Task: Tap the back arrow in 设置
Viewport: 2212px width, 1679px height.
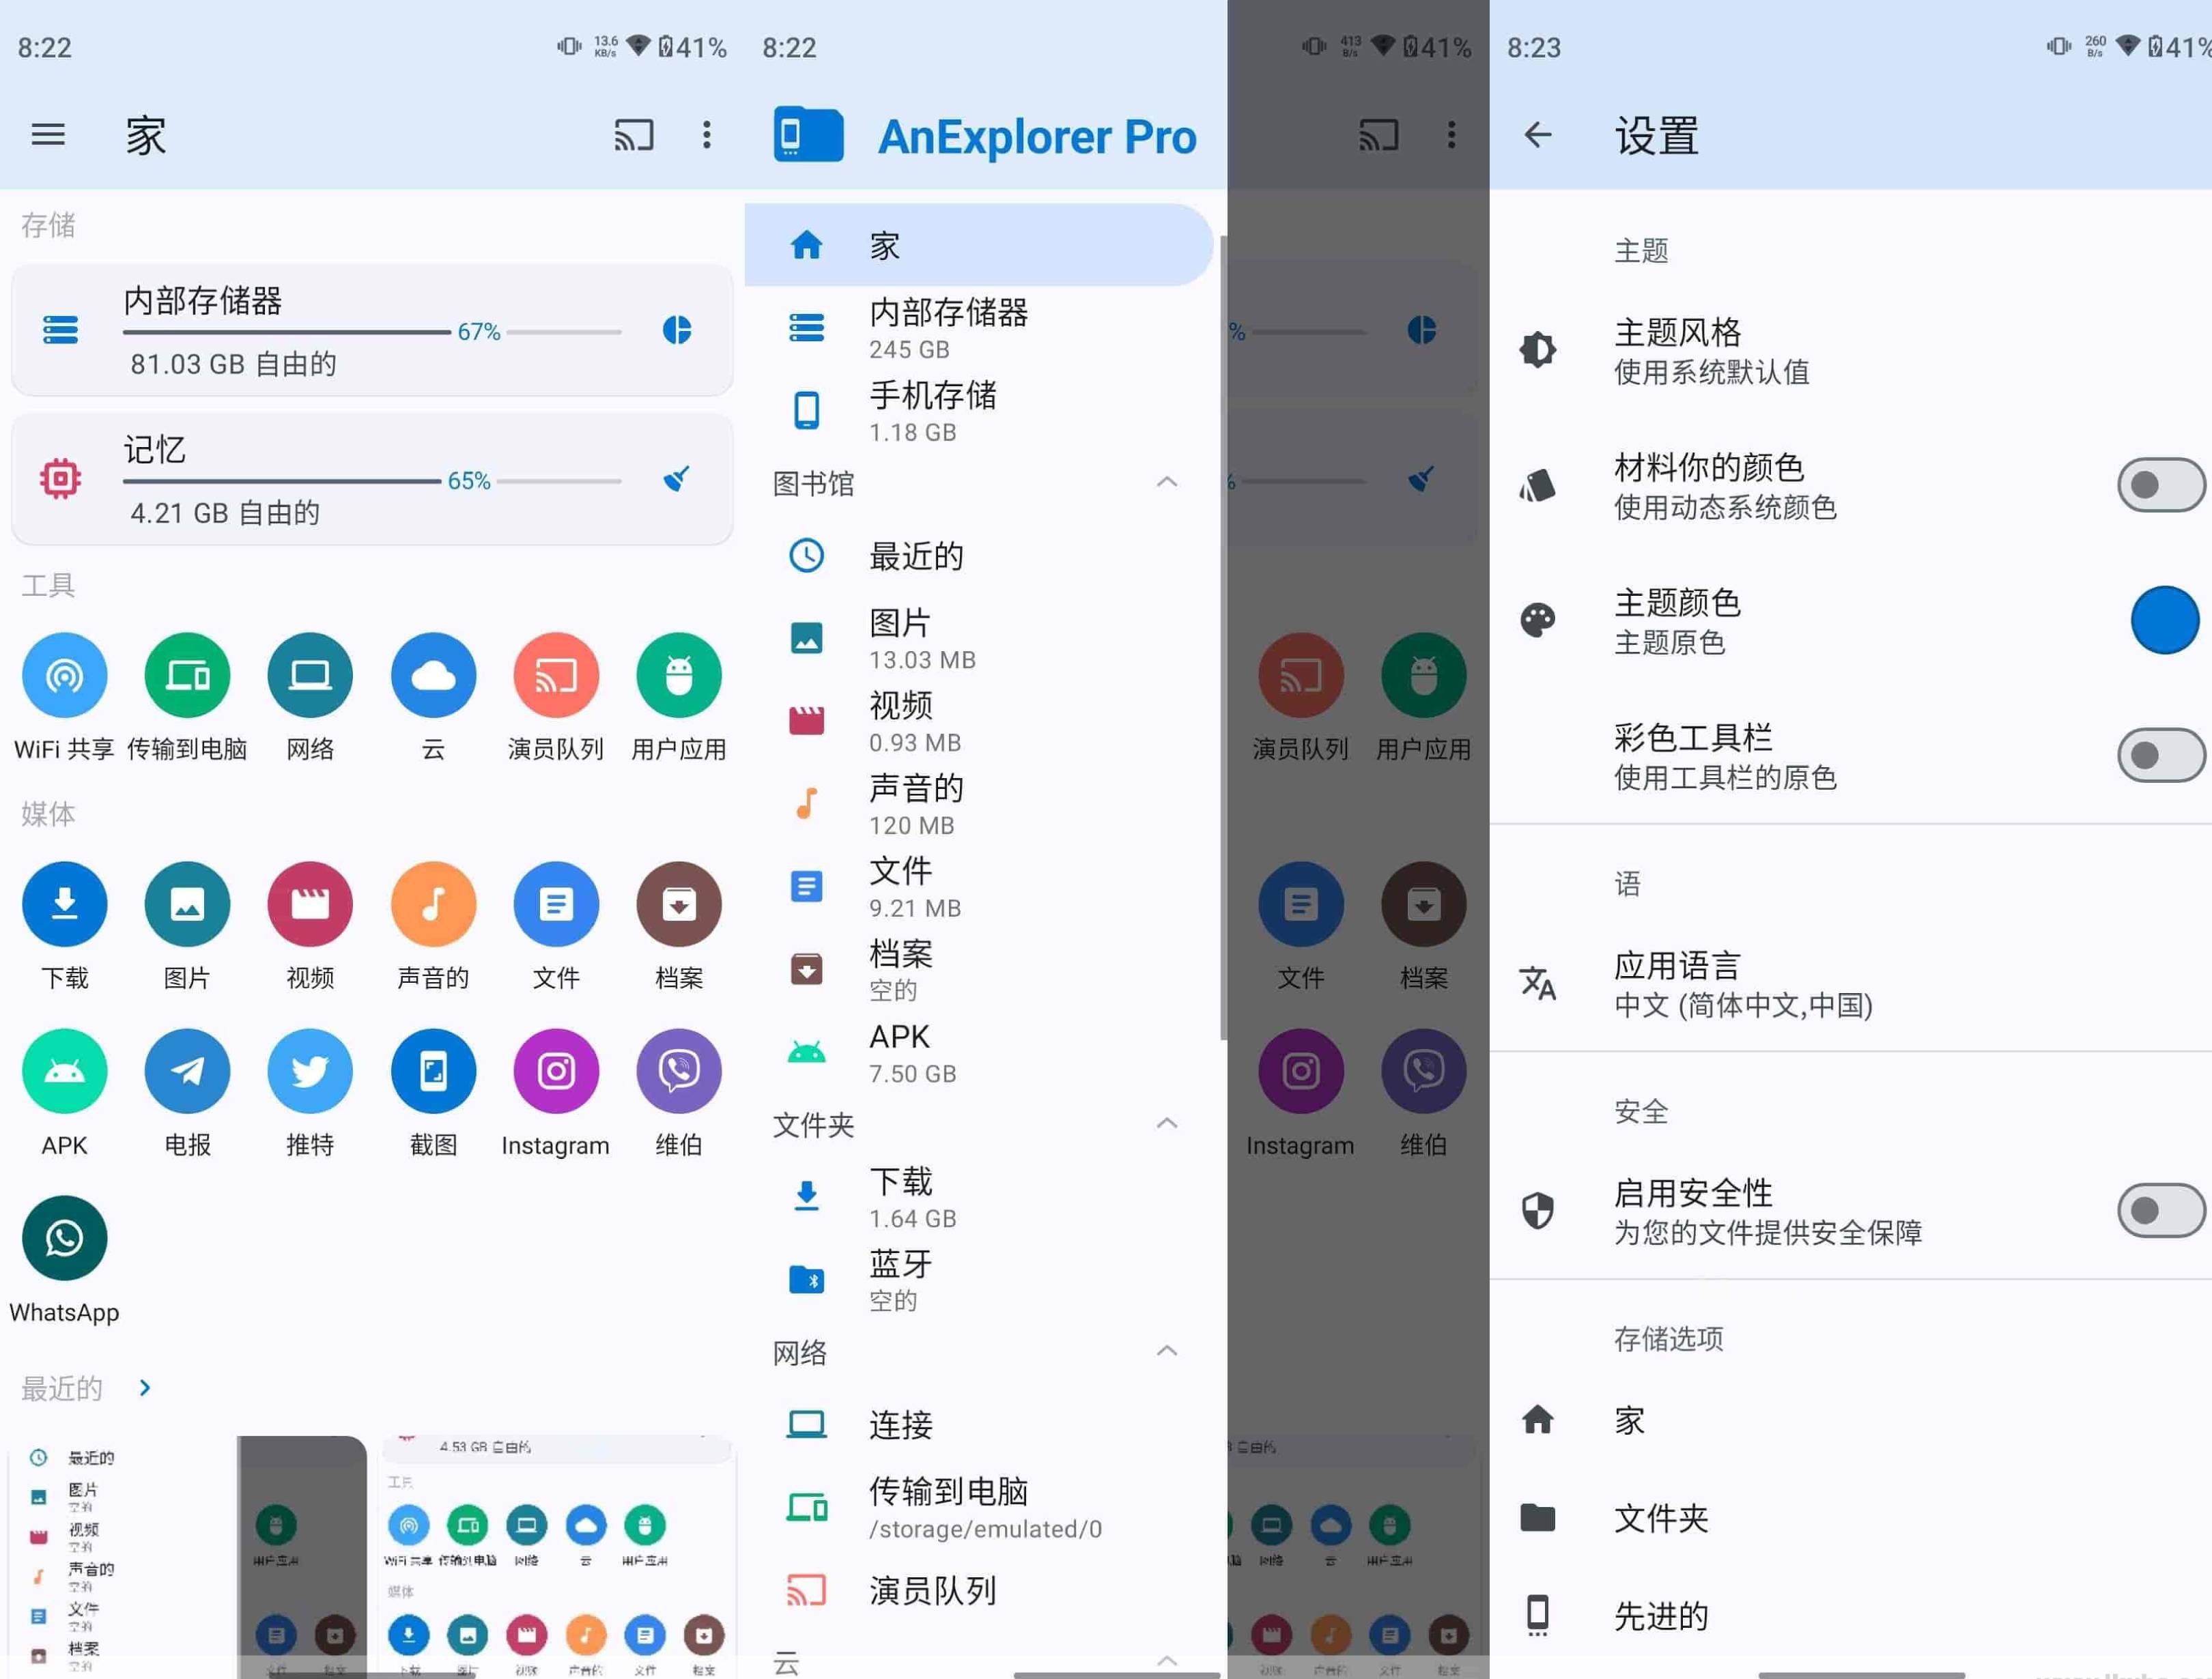Action: [x=1537, y=135]
